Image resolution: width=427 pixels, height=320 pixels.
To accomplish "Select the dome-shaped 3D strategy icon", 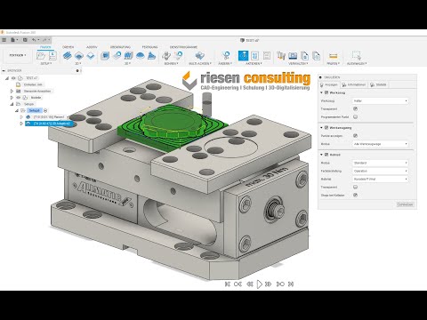I will pos(140,55).
